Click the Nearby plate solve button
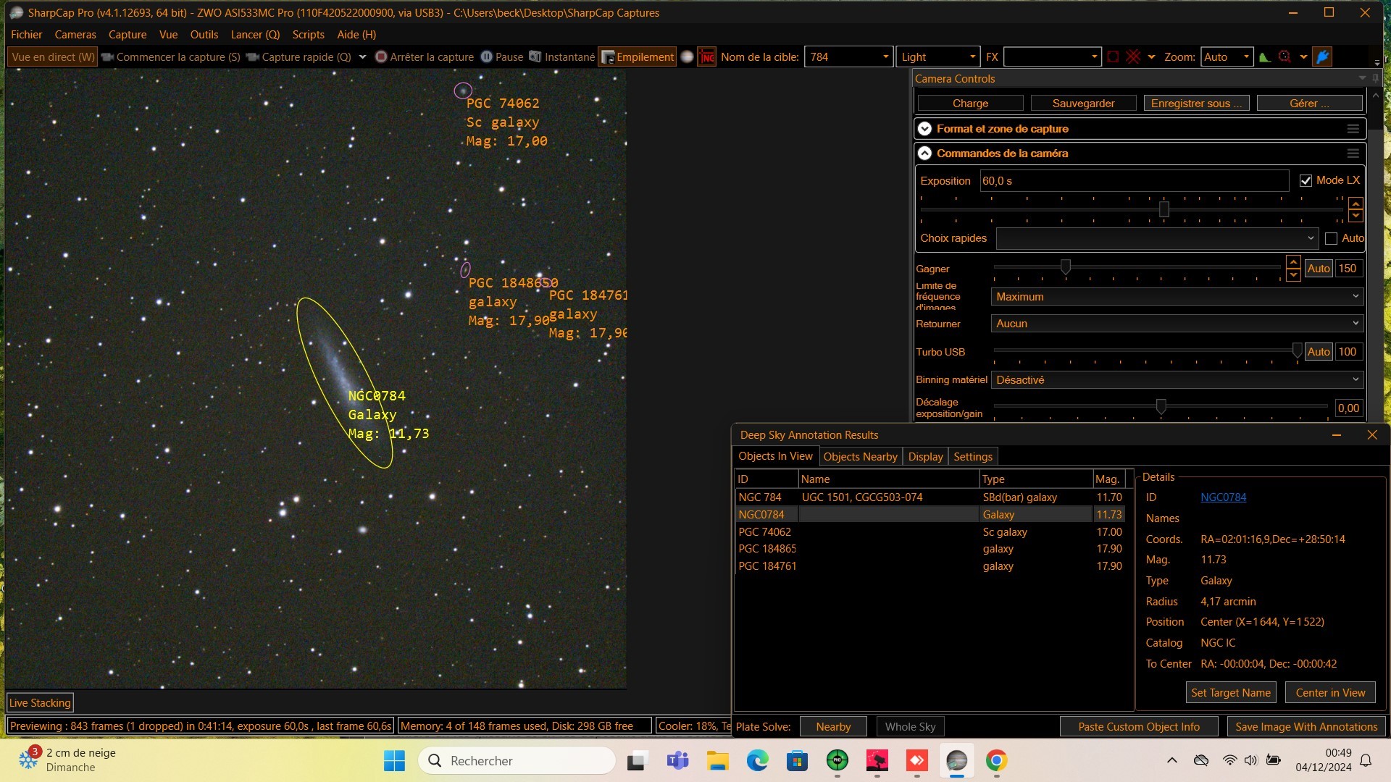1391x782 pixels. (x=833, y=727)
